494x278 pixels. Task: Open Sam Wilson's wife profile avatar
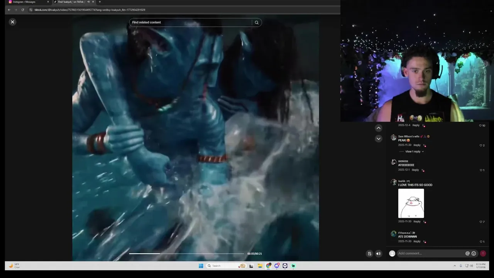[x=393, y=137]
